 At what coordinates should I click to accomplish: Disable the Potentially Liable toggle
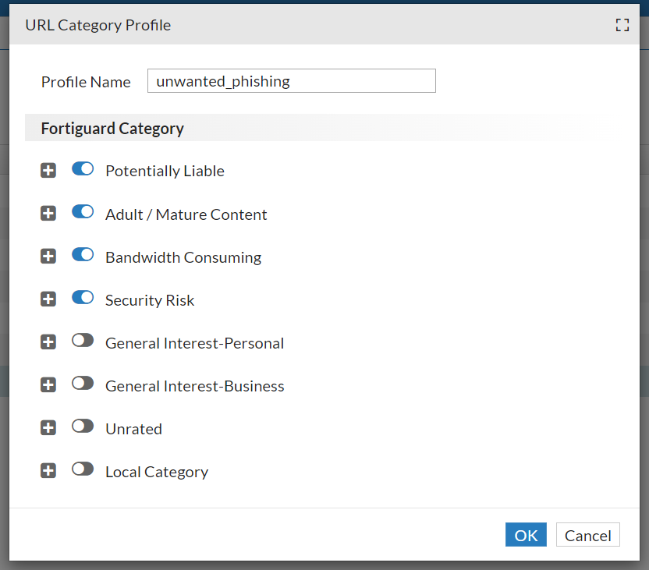pos(83,169)
